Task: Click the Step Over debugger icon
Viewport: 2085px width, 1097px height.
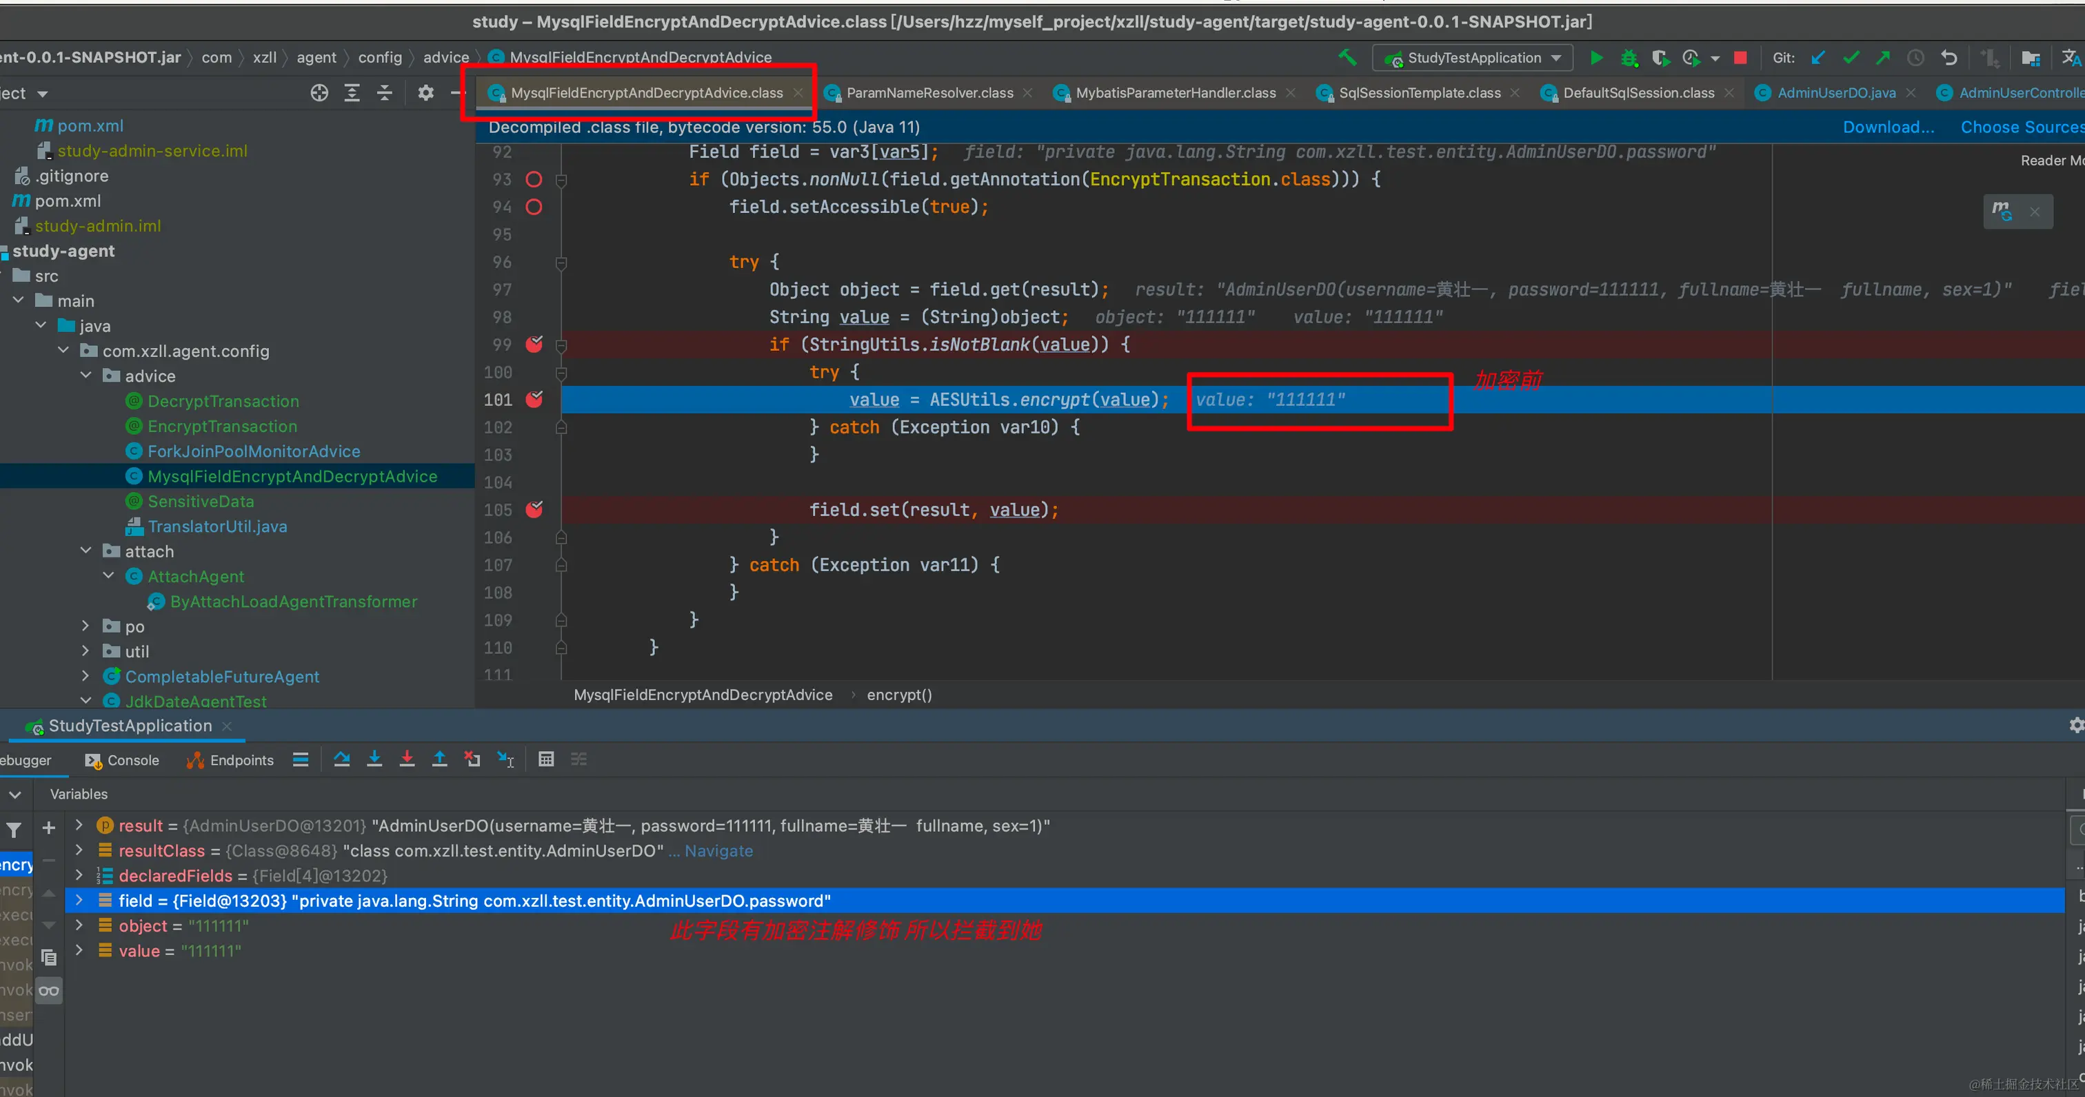Action: click(341, 759)
